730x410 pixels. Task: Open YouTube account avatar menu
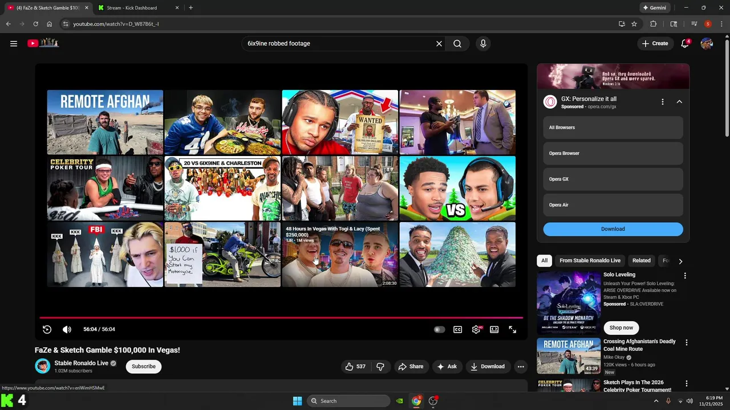(707, 43)
